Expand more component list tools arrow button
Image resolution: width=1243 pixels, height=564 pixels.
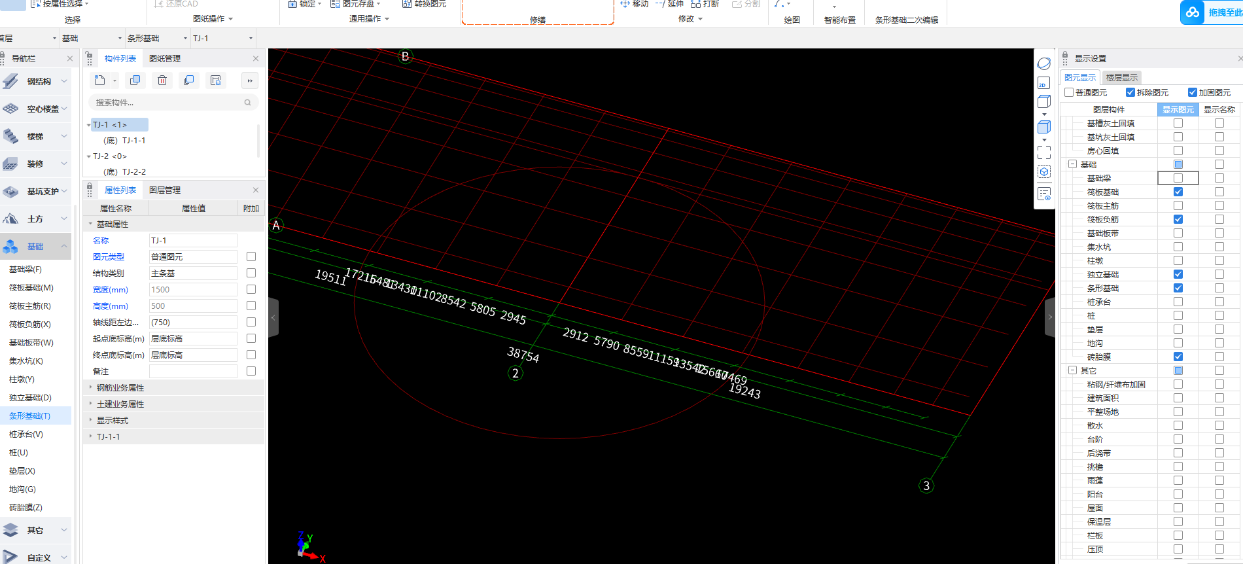(x=249, y=80)
